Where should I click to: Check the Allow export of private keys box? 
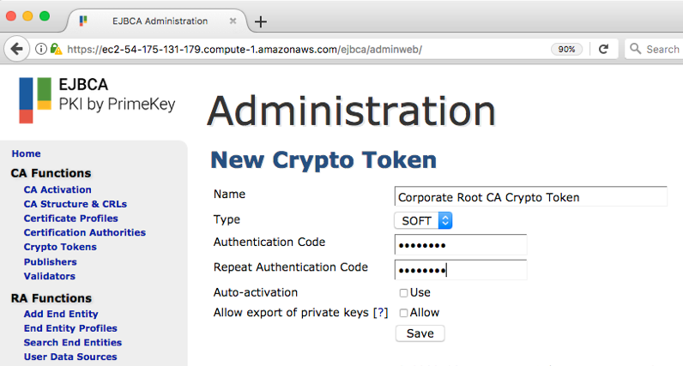click(403, 313)
